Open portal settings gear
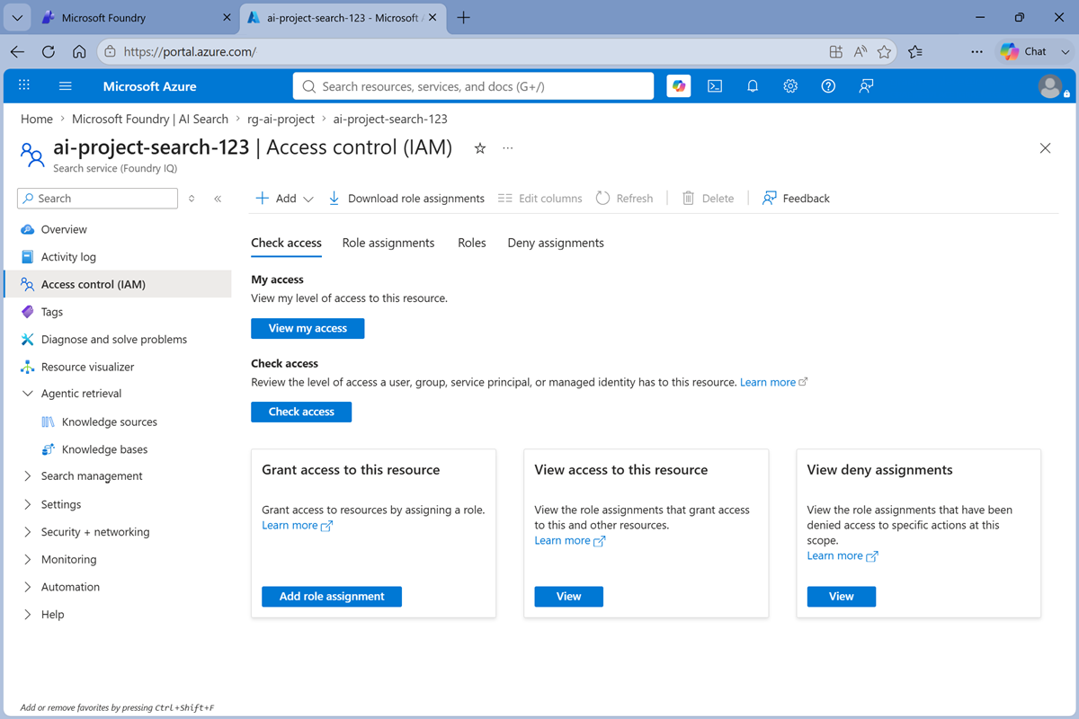The image size is (1079, 719). click(790, 86)
